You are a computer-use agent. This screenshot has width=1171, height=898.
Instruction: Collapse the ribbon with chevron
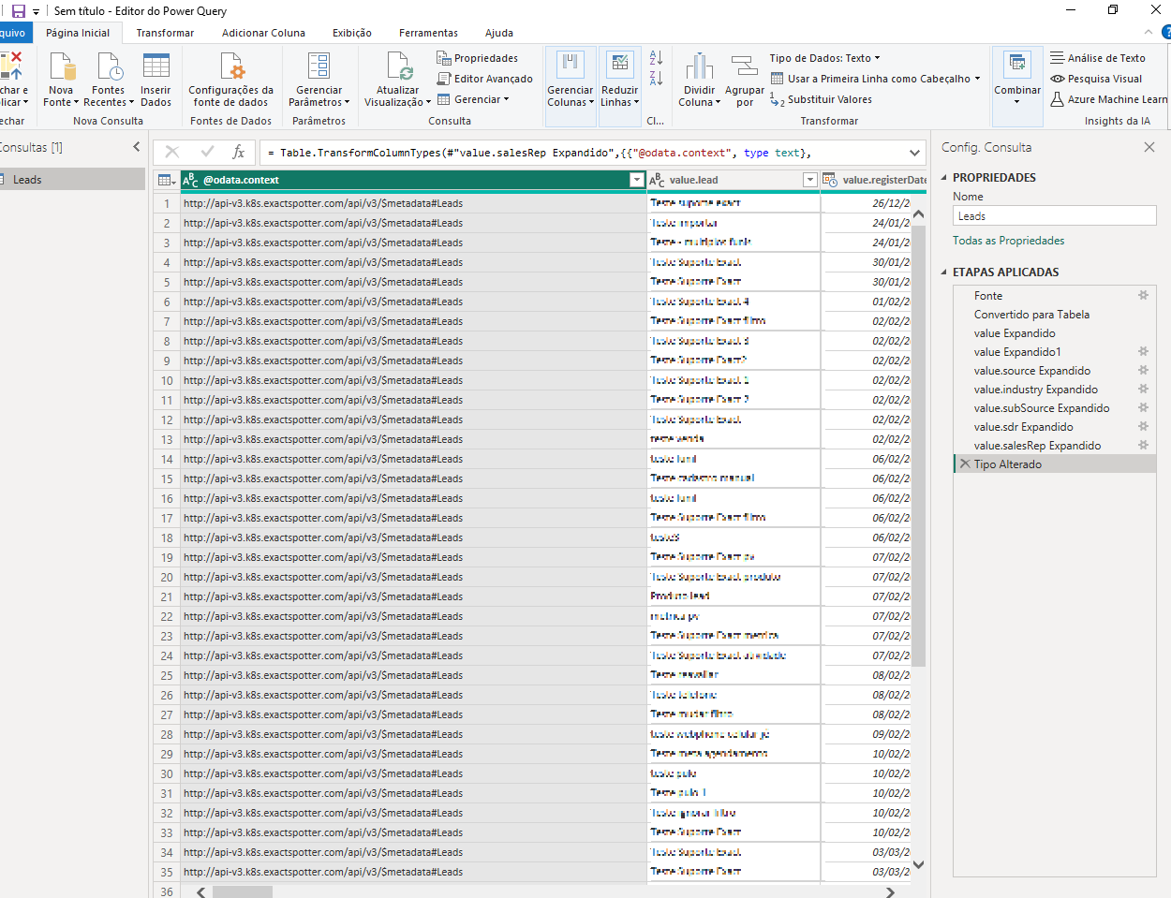(1149, 32)
